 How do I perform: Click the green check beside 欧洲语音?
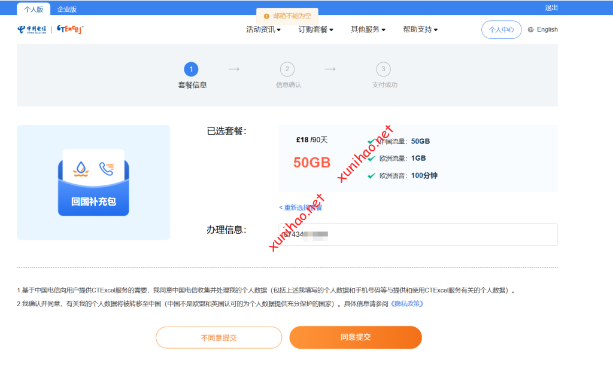[x=371, y=176]
